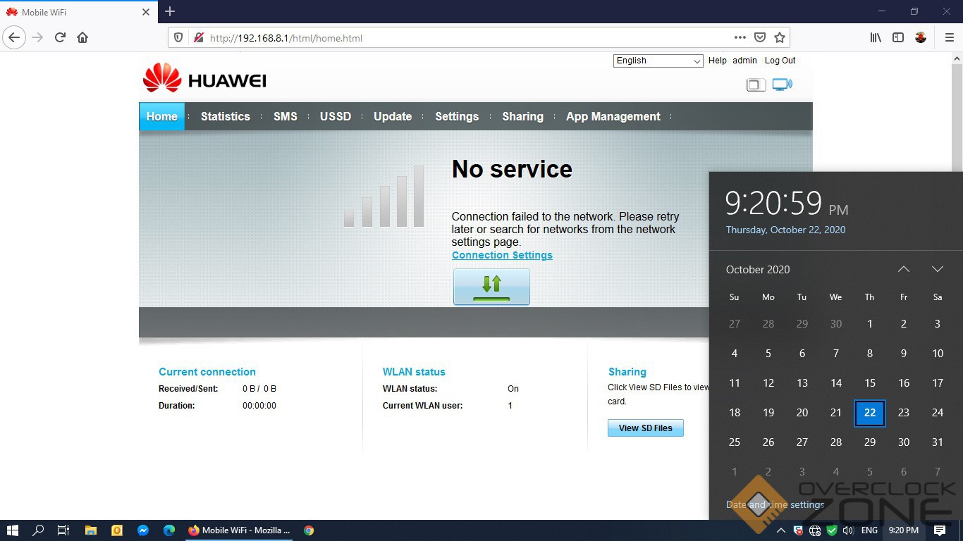This screenshot has width=963, height=541.
Task: Bookmark this page with the star icon
Action: 780,37
